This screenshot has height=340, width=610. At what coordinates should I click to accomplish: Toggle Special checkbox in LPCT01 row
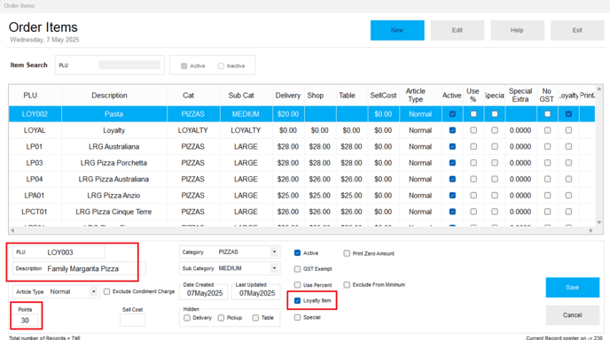[x=495, y=212]
